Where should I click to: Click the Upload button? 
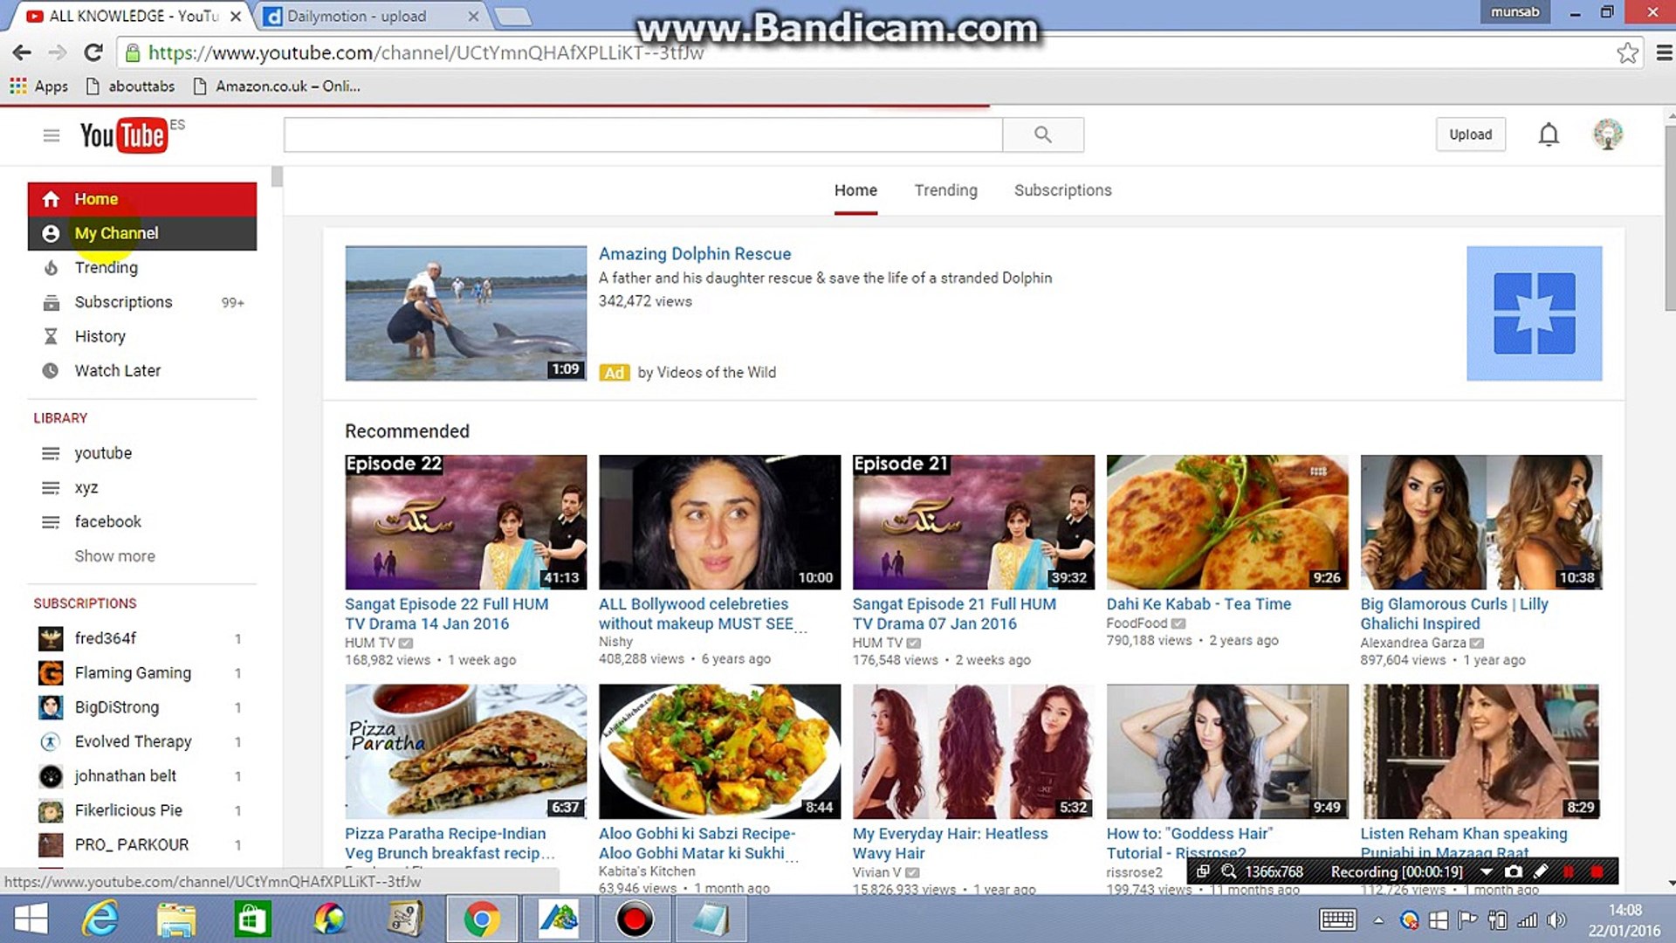click(x=1470, y=134)
